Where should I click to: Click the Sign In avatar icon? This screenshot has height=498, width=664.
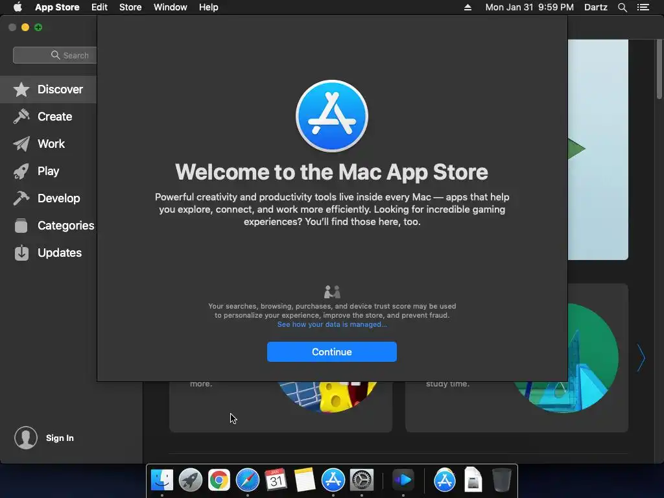[26, 438]
